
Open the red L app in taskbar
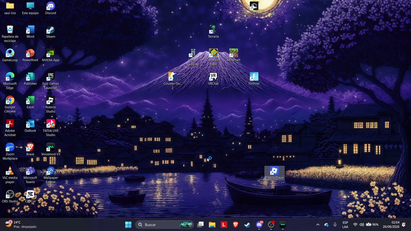tap(224, 225)
